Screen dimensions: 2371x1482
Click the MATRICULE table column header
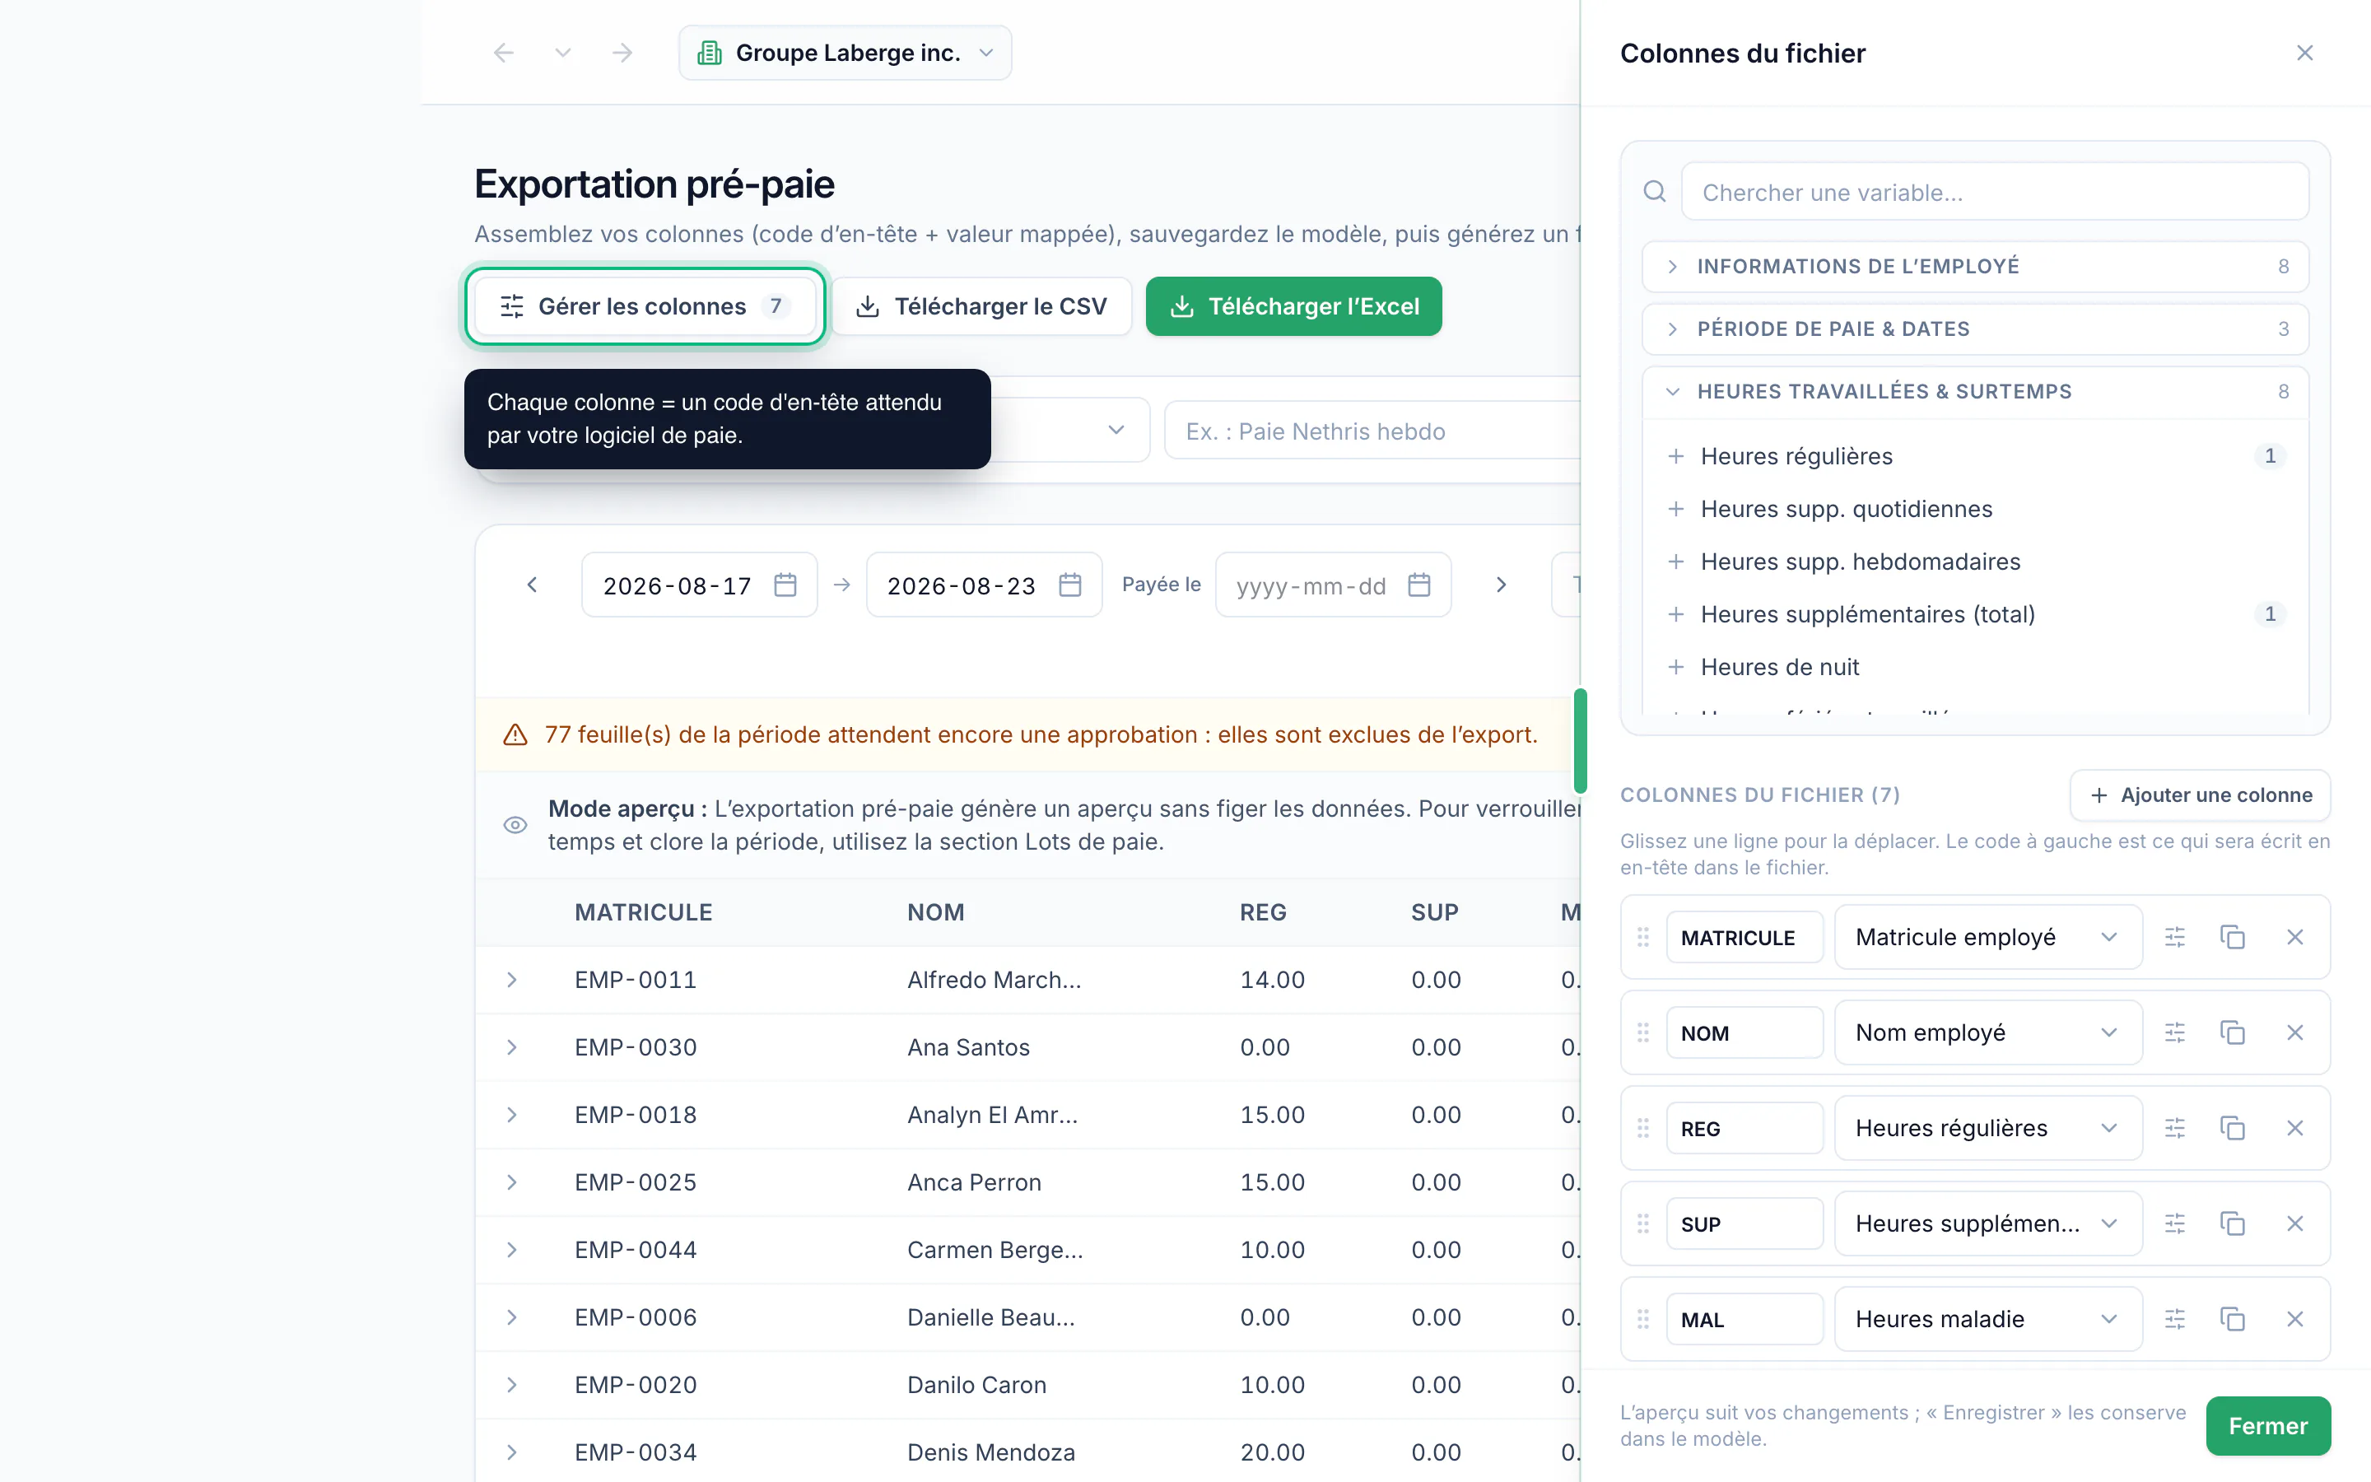tap(643, 912)
